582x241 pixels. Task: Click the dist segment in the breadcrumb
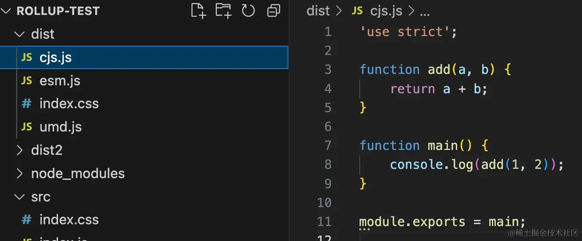tap(318, 11)
